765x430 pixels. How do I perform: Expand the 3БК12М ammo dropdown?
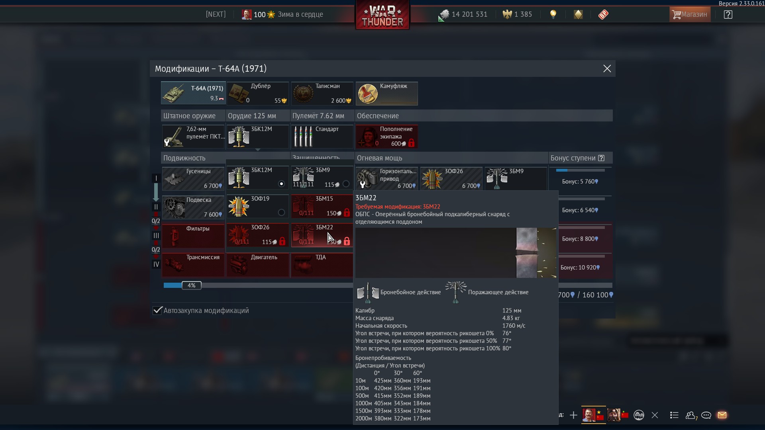258,136
